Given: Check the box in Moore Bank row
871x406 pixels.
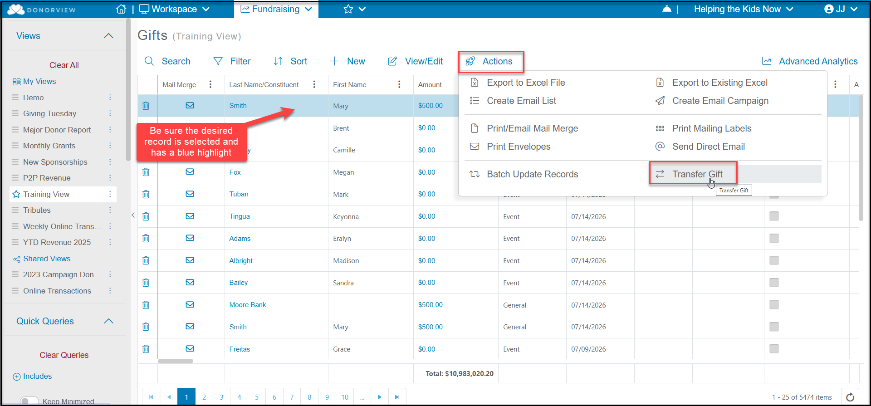Looking at the screenshot, I should click(x=774, y=304).
